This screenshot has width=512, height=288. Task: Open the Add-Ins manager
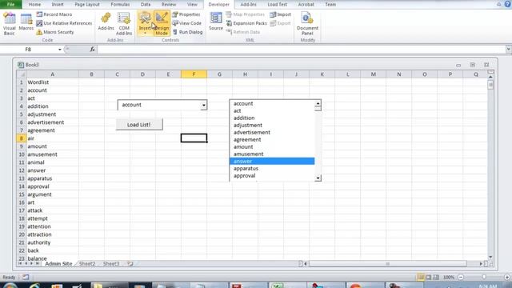click(x=106, y=22)
